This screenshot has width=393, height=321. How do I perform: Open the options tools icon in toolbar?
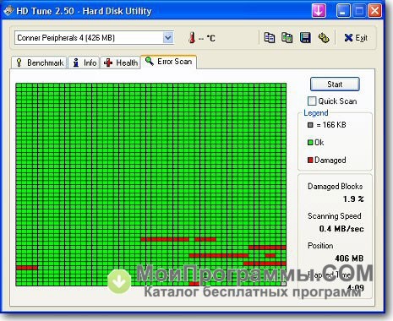(324, 38)
